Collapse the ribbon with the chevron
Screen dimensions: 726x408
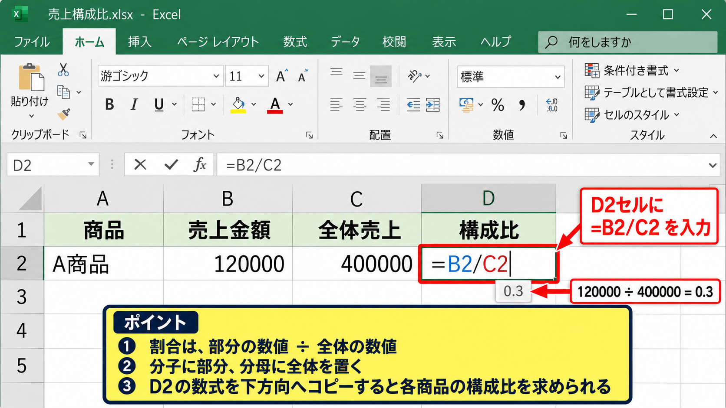pyautogui.click(x=713, y=136)
